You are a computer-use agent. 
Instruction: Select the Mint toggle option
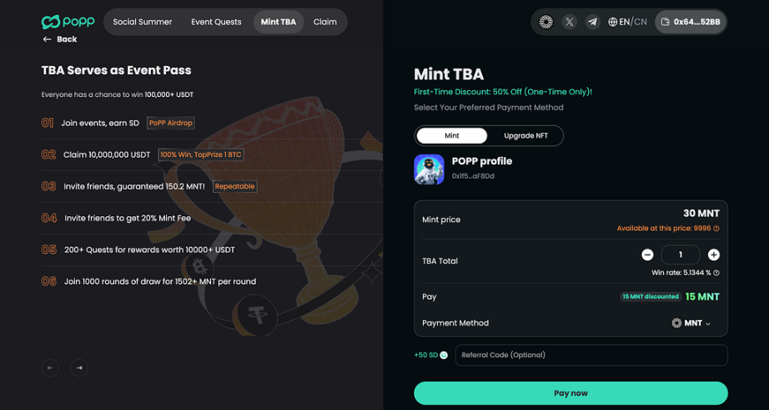pos(452,135)
